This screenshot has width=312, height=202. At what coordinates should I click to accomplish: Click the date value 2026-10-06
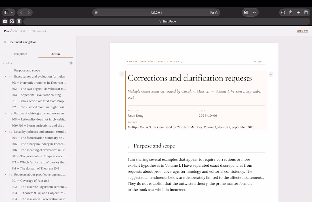tap(208, 116)
